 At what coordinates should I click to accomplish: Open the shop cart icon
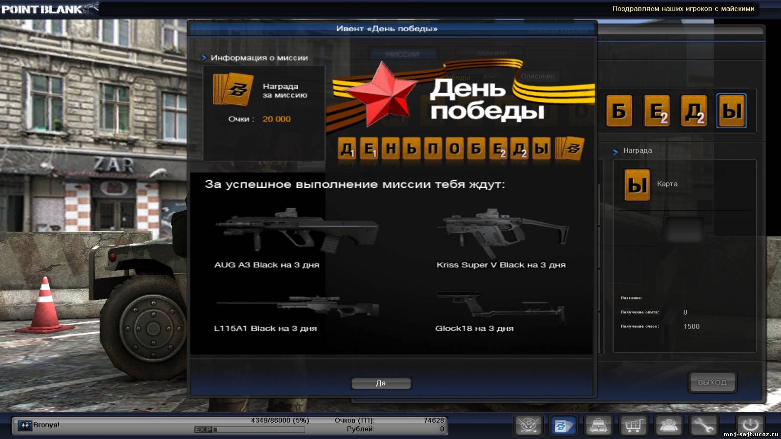(x=634, y=425)
